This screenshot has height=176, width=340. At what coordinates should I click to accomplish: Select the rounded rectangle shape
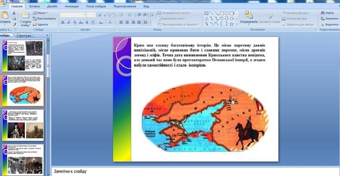tap(232, 13)
